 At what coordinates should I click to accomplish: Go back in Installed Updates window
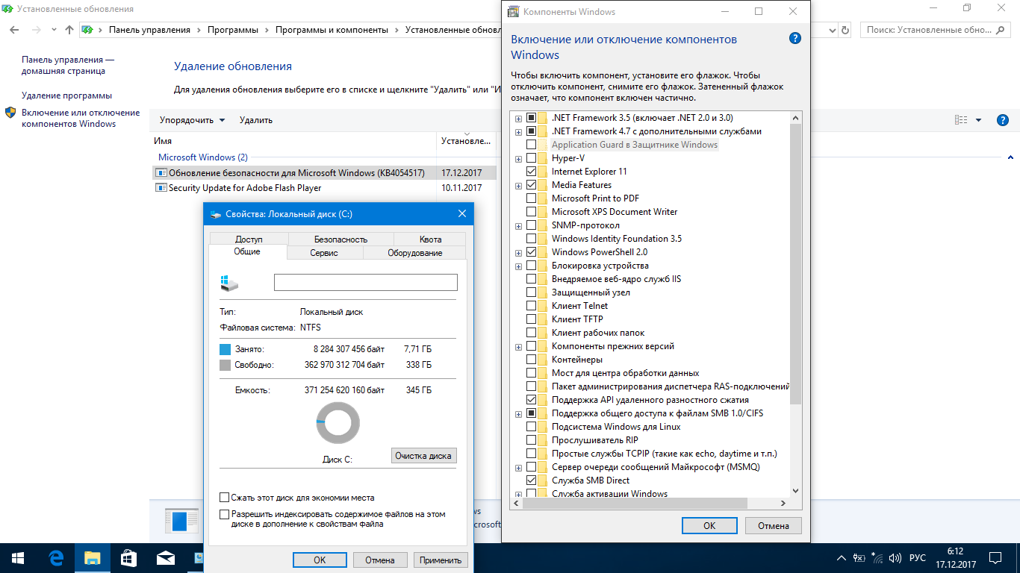click(x=14, y=30)
